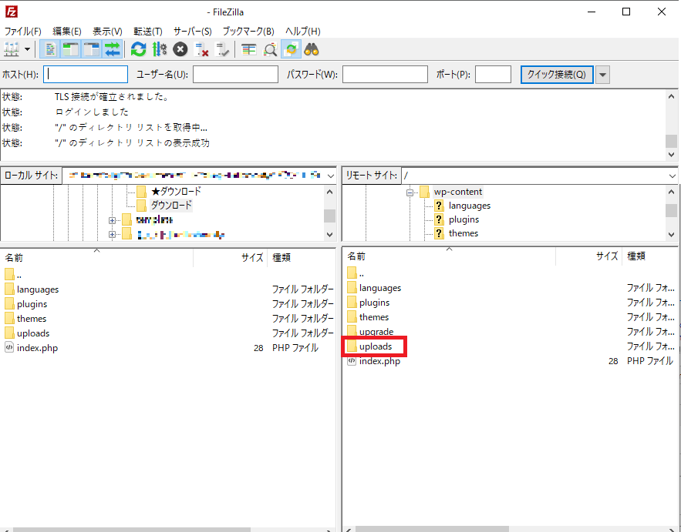The image size is (681, 532).
Task: Open the Site Manager icon
Action: 12,49
